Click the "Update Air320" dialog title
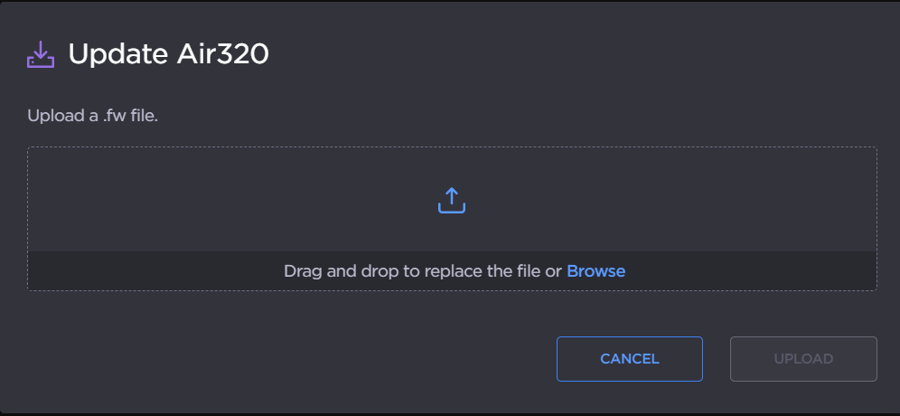Screen dimensions: 900x416 click(168, 54)
